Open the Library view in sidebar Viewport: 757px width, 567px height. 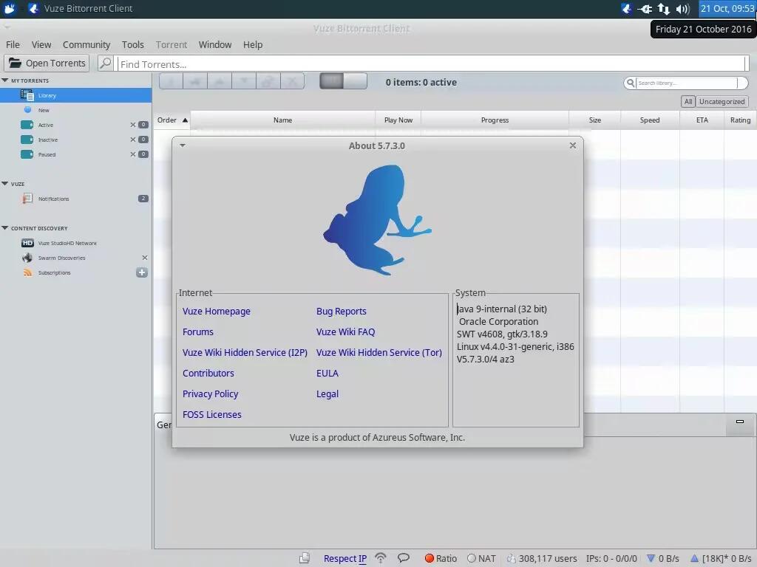(76, 95)
